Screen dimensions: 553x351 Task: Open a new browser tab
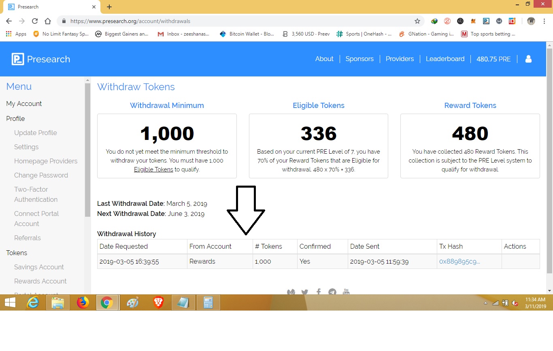coord(109,7)
